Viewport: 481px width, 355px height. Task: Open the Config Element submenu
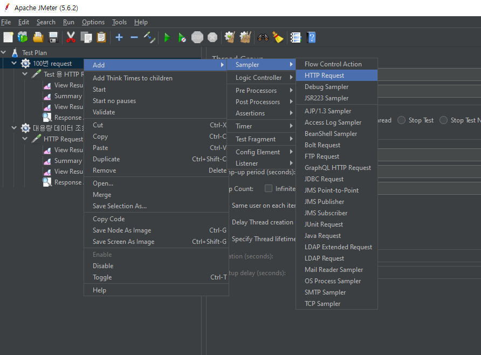261,152
